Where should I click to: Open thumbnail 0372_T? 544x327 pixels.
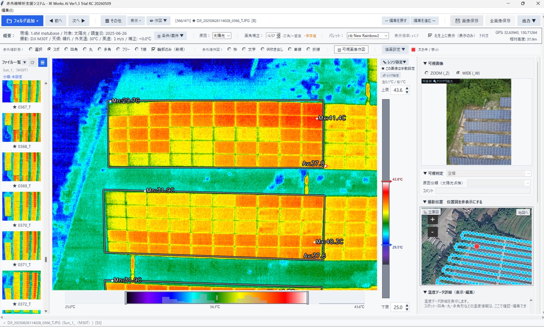tap(21, 285)
